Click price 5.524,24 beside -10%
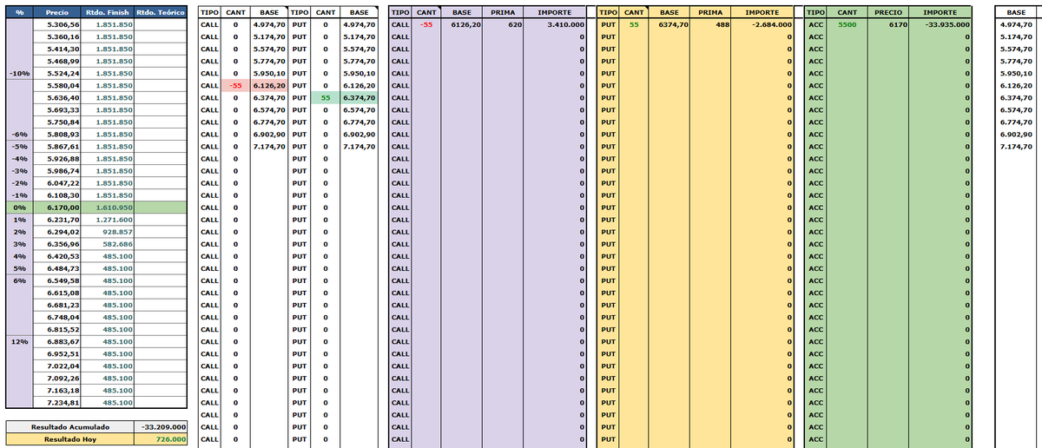 (57, 74)
